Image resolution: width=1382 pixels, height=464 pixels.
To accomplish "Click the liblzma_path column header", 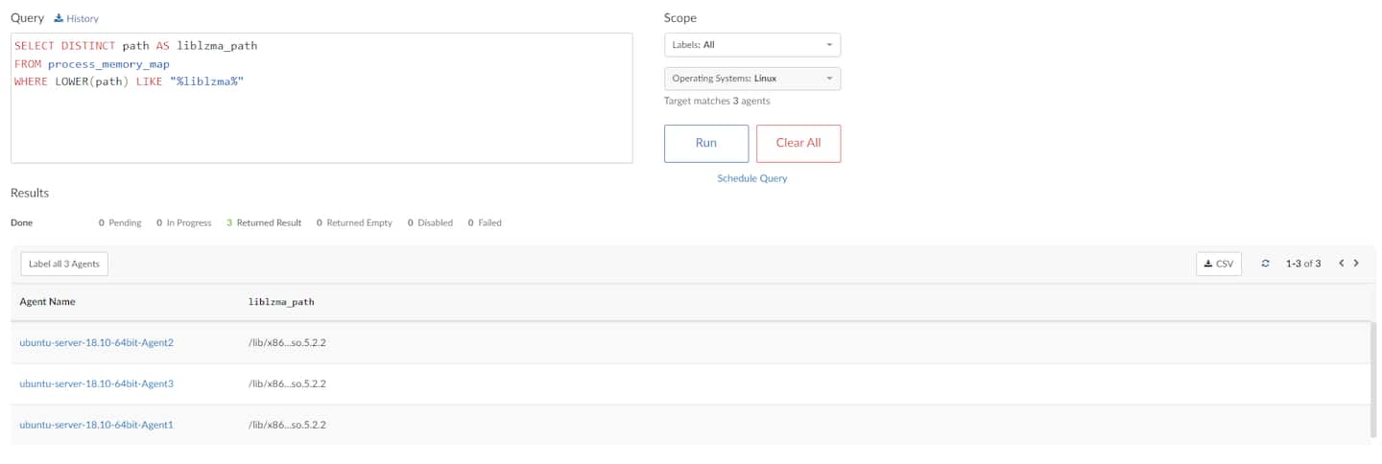I will (x=281, y=302).
